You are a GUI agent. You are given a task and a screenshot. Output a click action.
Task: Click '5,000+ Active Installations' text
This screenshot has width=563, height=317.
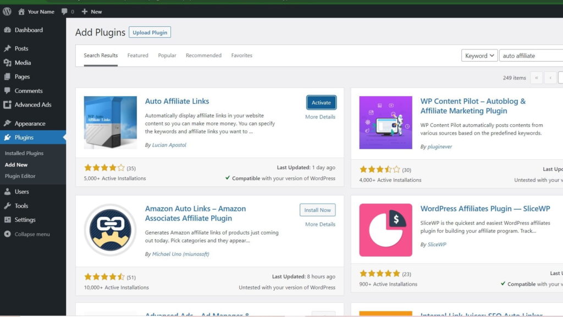point(115,178)
